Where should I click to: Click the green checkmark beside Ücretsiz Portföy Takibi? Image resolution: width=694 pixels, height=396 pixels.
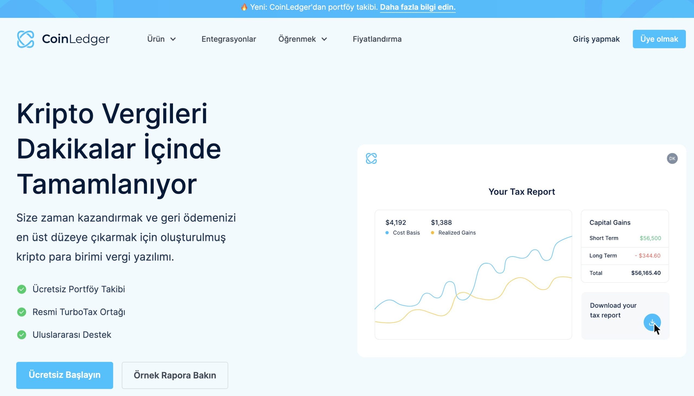click(22, 289)
